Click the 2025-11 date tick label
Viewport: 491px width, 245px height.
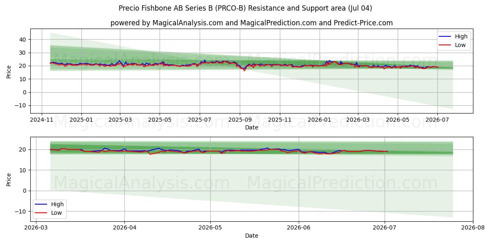pos(280,120)
